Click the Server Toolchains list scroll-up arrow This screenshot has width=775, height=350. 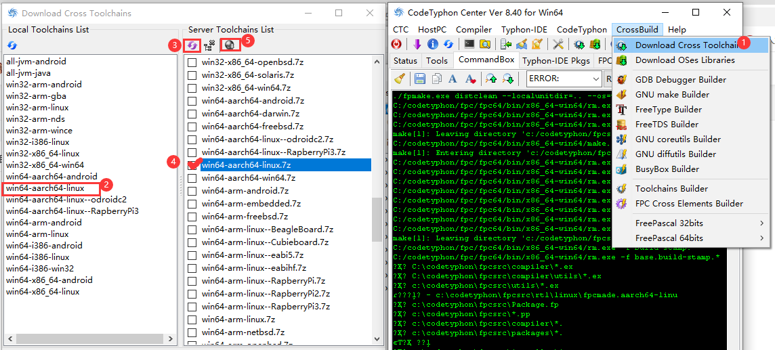pos(377,62)
